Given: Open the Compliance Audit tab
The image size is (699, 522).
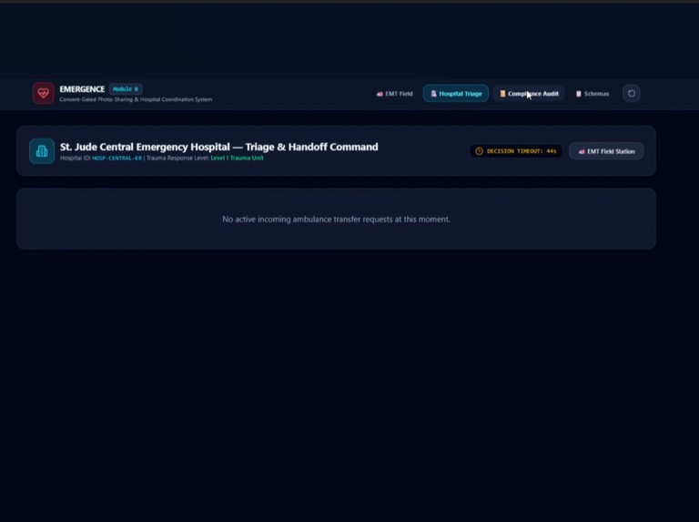Looking at the screenshot, I should (529, 94).
